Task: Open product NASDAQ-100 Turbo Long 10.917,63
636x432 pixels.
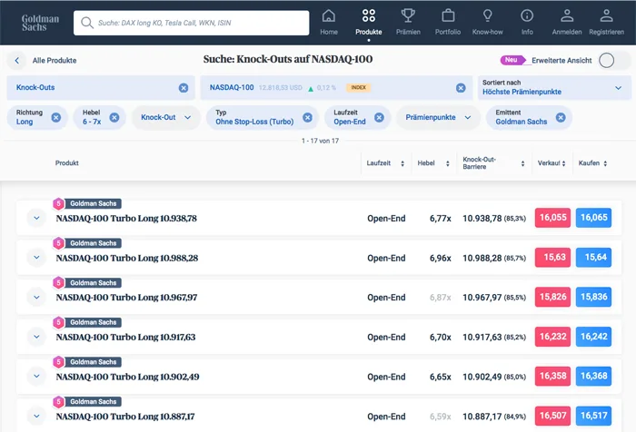Action: click(125, 338)
